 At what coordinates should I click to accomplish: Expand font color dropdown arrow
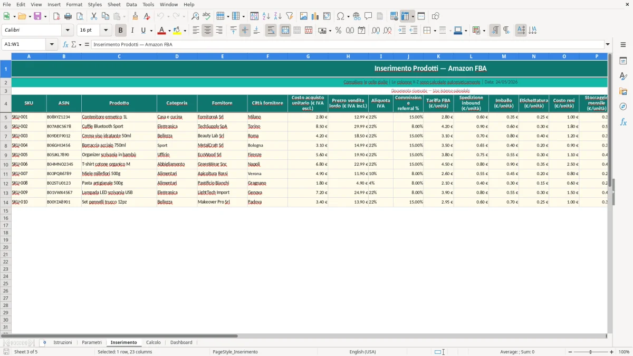tap(169, 31)
